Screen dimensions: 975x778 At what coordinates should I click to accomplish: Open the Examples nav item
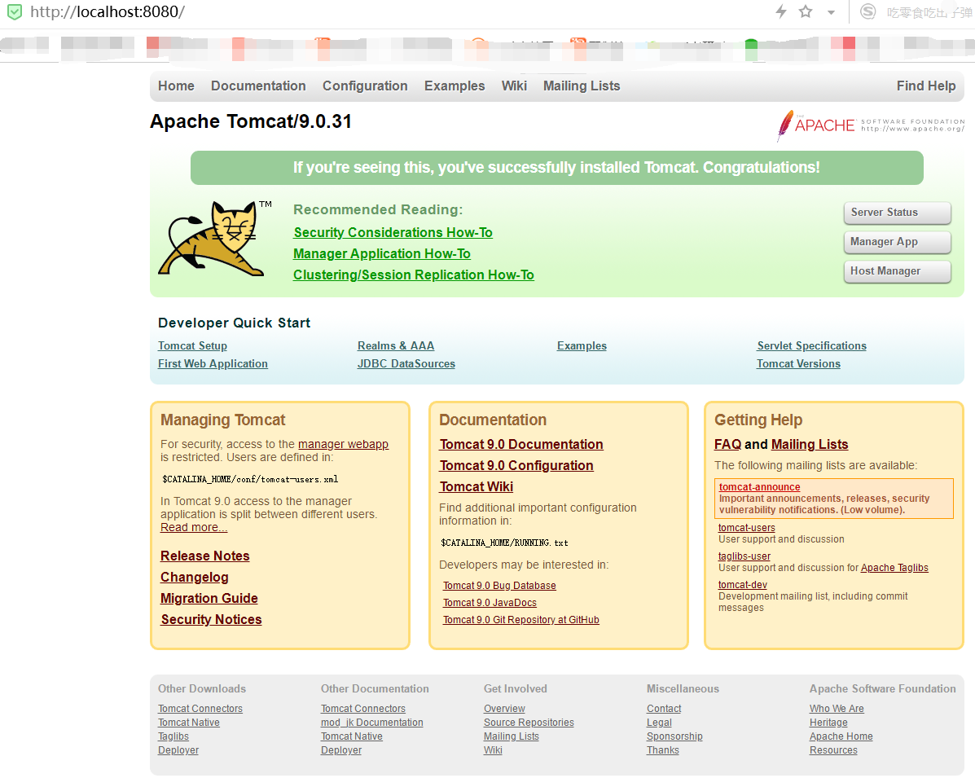455,86
